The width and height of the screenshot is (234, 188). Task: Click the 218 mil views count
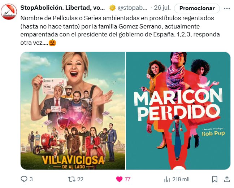pyautogui.click(x=181, y=179)
